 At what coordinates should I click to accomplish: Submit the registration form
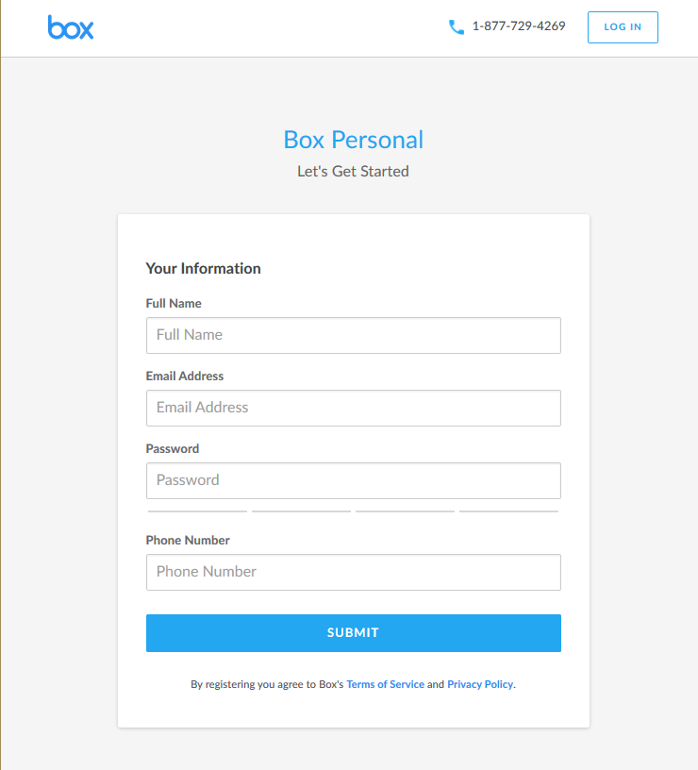click(353, 633)
